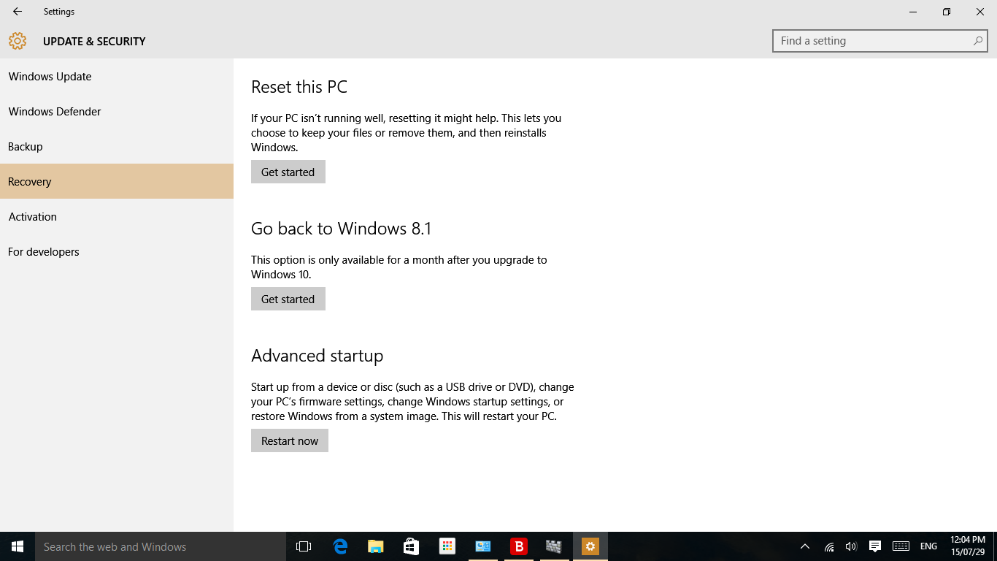Open the Windows Defender section
The height and width of the screenshot is (561, 997).
coord(55,112)
